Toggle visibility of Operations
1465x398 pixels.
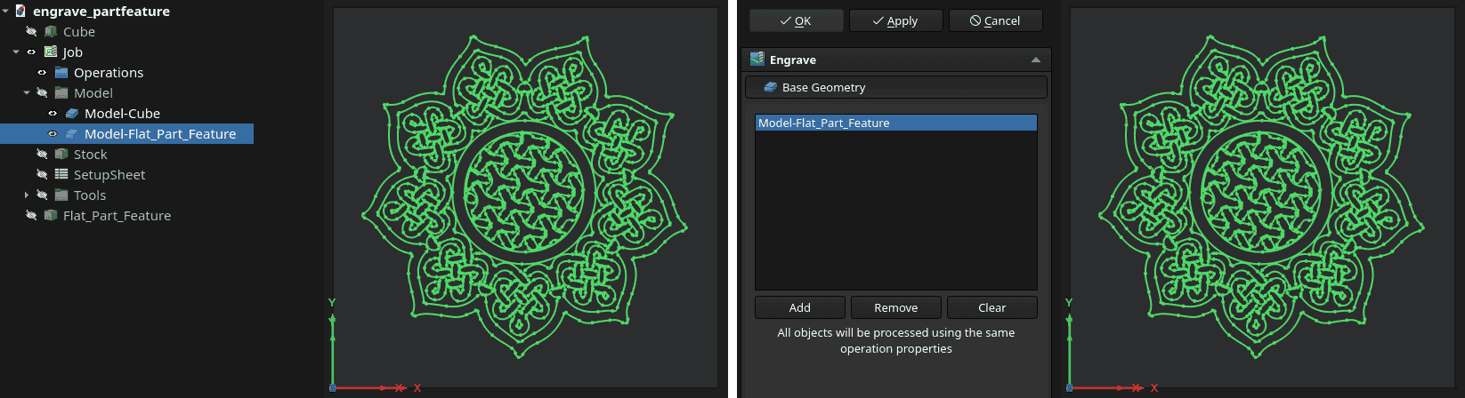(x=42, y=73)
